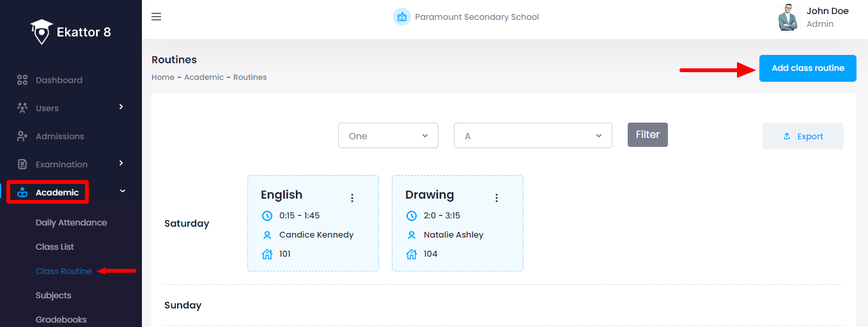Image resolution: width=868 pixels, height=327 pixels.
Task: Open the Drawing routine three-dot menu
Action: point(496,198)
